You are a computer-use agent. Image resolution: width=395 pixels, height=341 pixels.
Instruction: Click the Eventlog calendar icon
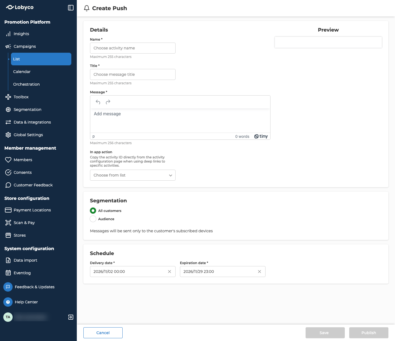8,273
